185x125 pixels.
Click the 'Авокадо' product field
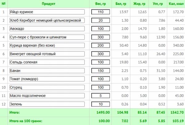click(x=47, y=29)
